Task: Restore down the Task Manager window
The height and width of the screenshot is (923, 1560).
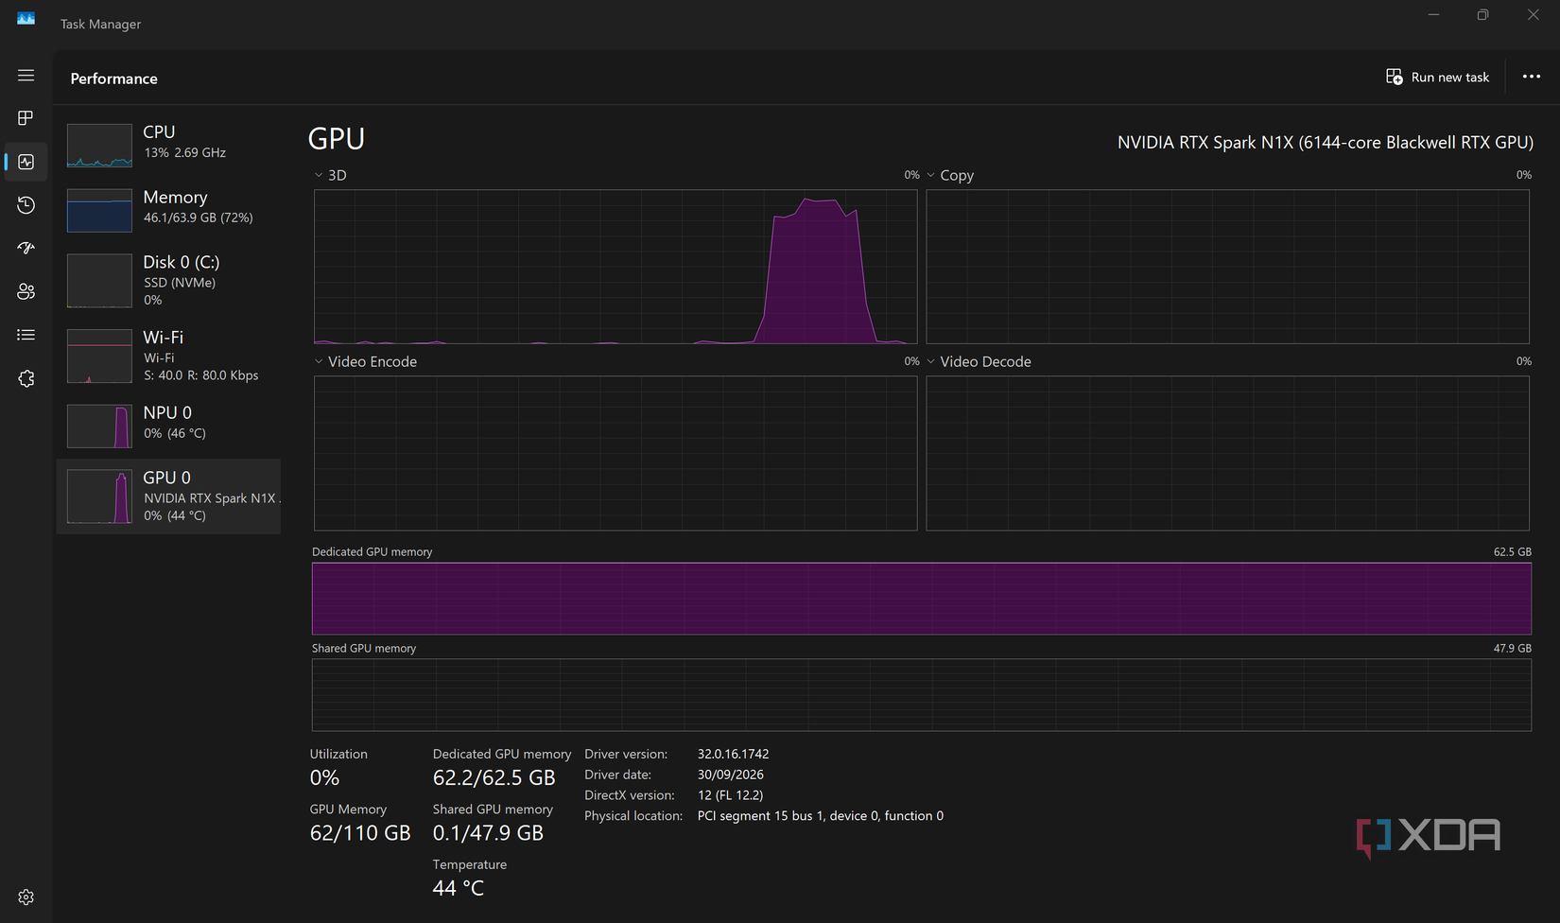Action: point(1482,15)
